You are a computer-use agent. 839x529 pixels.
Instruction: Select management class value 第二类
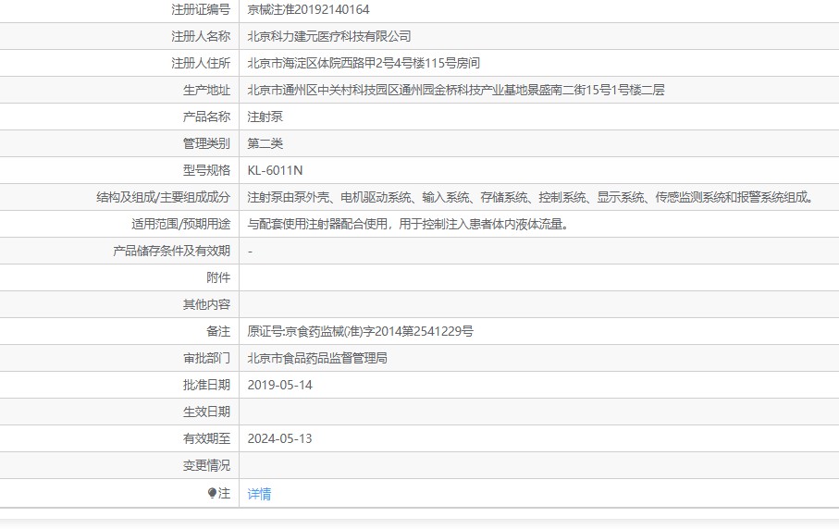[265, 143]
